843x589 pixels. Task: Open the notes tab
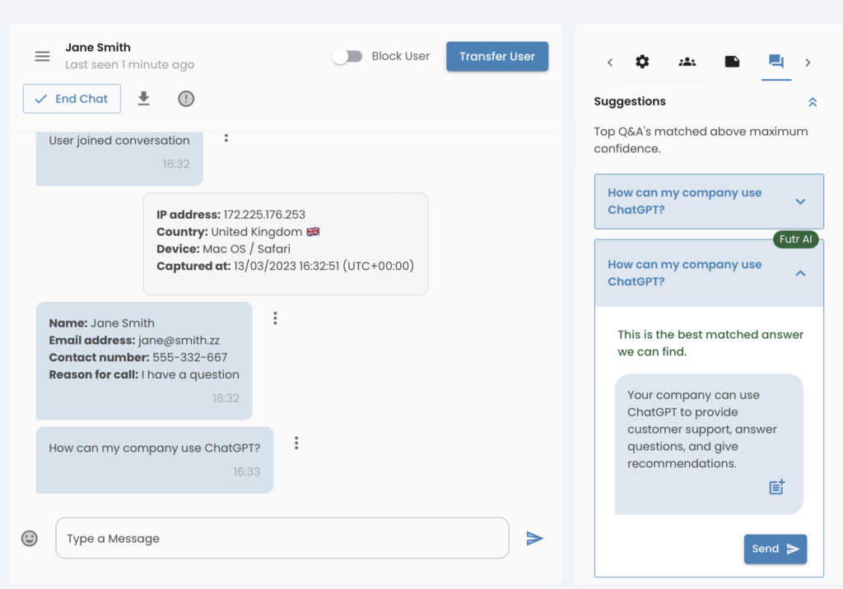pyautogui.click(x=732, y=62)
